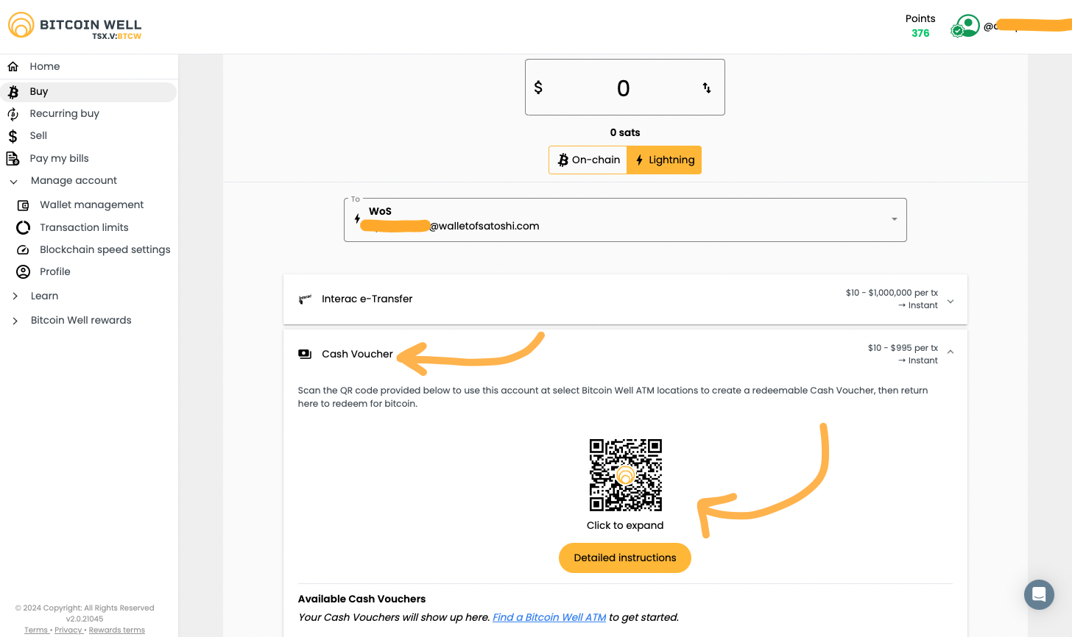
Task: Click the Home house icon
Action: pos(13,66)
